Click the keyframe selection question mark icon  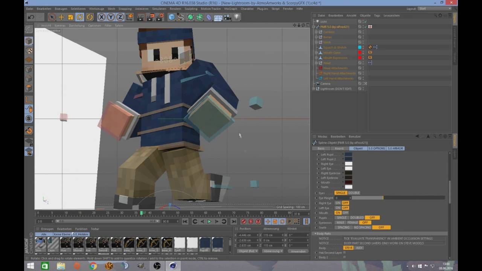click(258, 222)
